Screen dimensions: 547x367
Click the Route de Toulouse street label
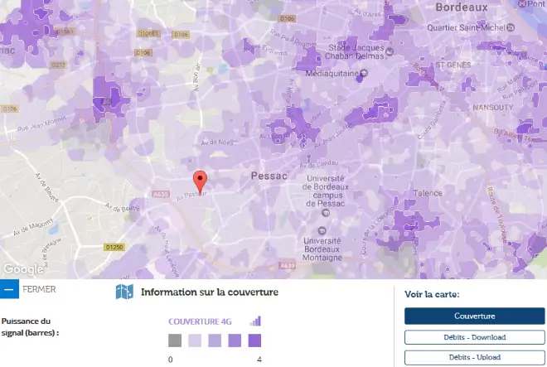pos(497,215)
